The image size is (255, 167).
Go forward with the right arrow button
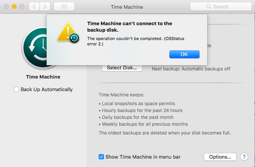(x=45, y=6)
